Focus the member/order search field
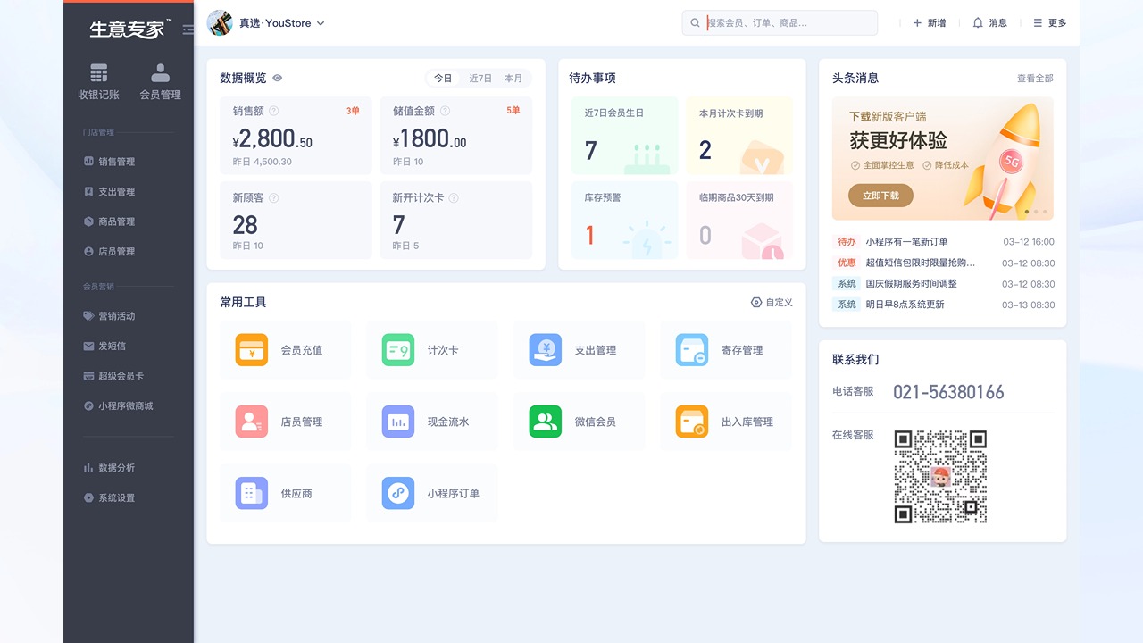The width and height of the screenshot is (1143, 643). (x=780, y=23)
